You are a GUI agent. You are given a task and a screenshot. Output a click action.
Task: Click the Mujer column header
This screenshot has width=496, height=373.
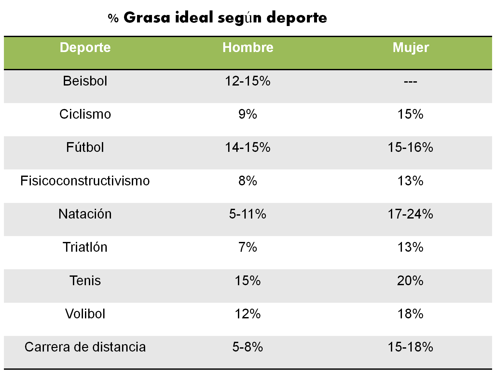411,48
